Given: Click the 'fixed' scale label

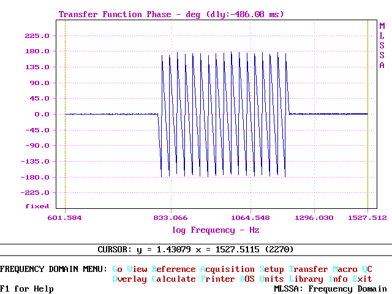Looking at the screenshot, I should (x=37, y=206).
